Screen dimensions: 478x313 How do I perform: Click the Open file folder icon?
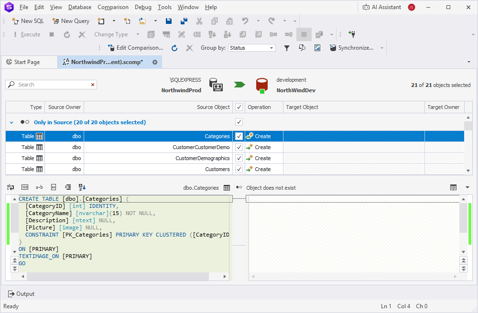[142, 21]
